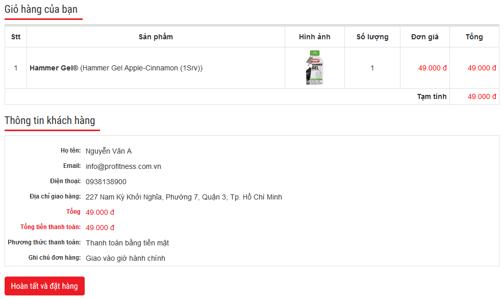
Task: Click the 'Giỏ hàng của bạn' heading
Action: tap(41, 9)
